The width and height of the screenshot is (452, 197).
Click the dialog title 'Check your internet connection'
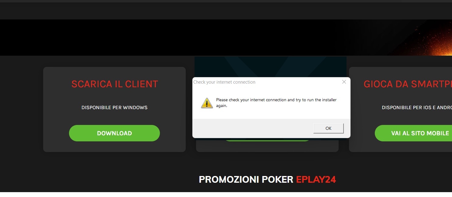[224, 82]
